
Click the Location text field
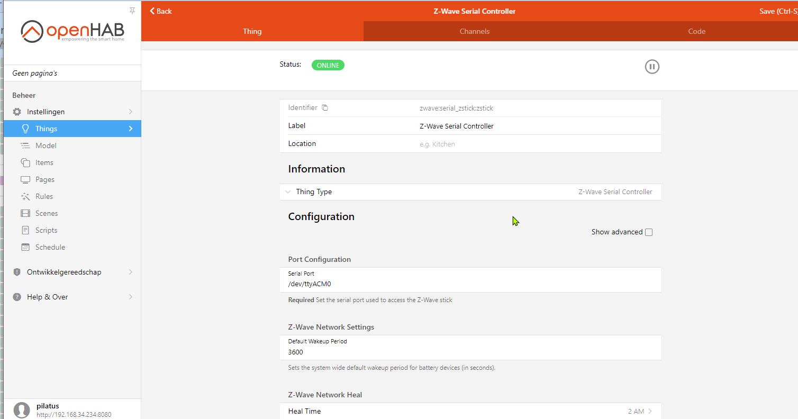pos(534,144)
